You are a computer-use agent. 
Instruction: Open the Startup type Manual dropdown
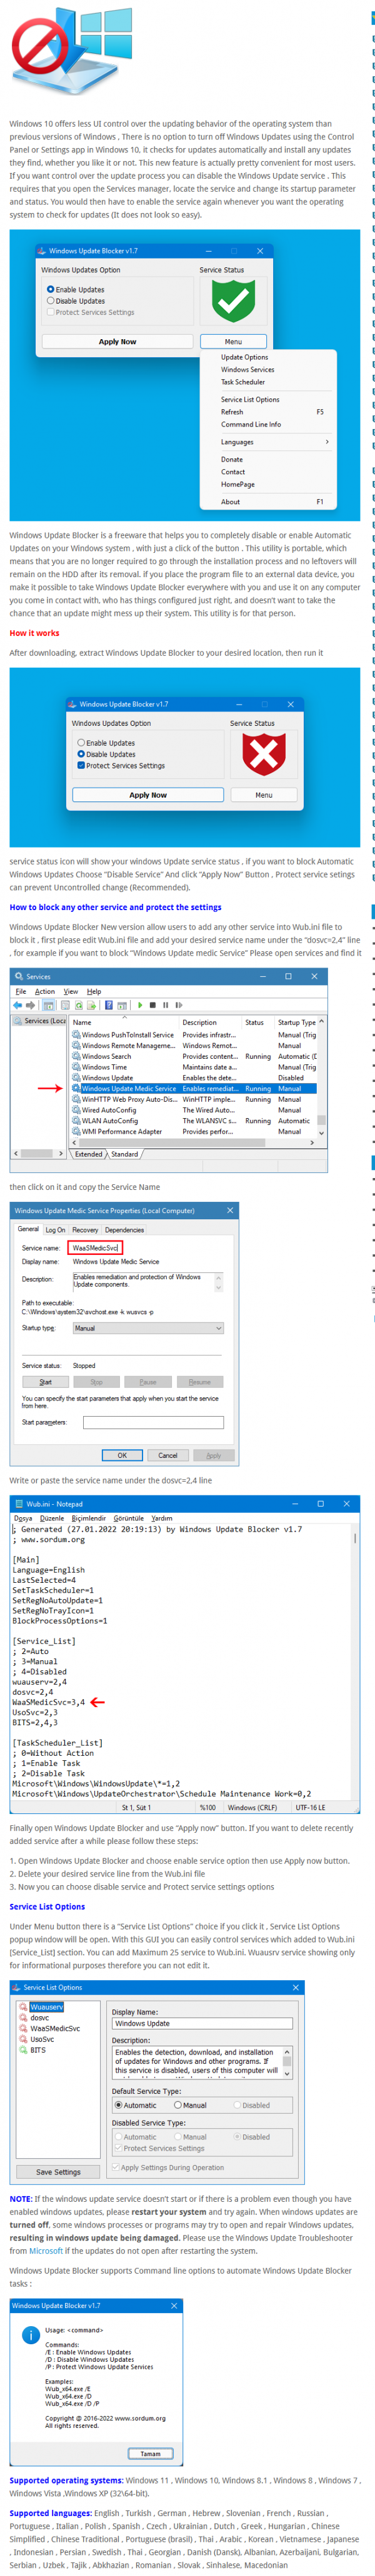coord(148,1328)
